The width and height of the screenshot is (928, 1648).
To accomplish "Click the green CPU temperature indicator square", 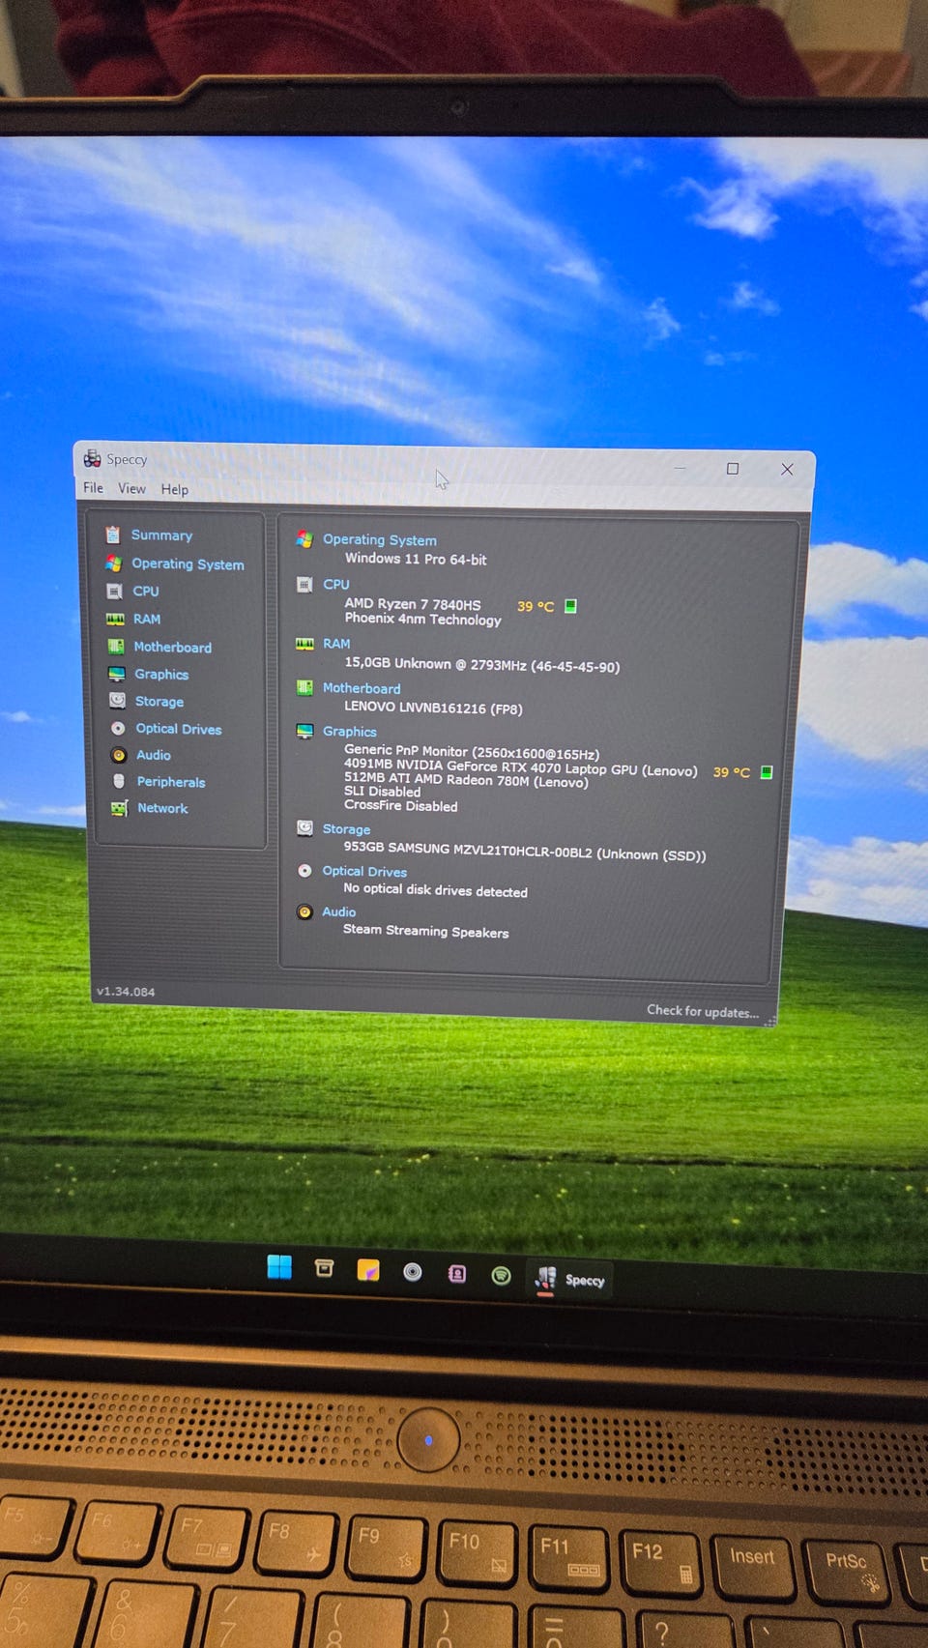I will pos(570,606).
